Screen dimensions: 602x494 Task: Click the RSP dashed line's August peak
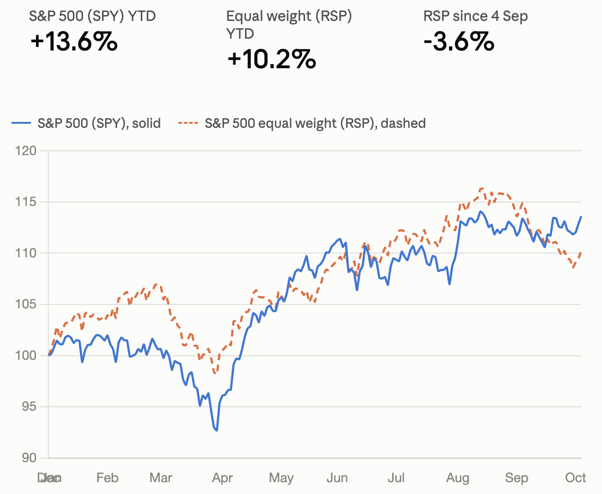tap(481, 188)
